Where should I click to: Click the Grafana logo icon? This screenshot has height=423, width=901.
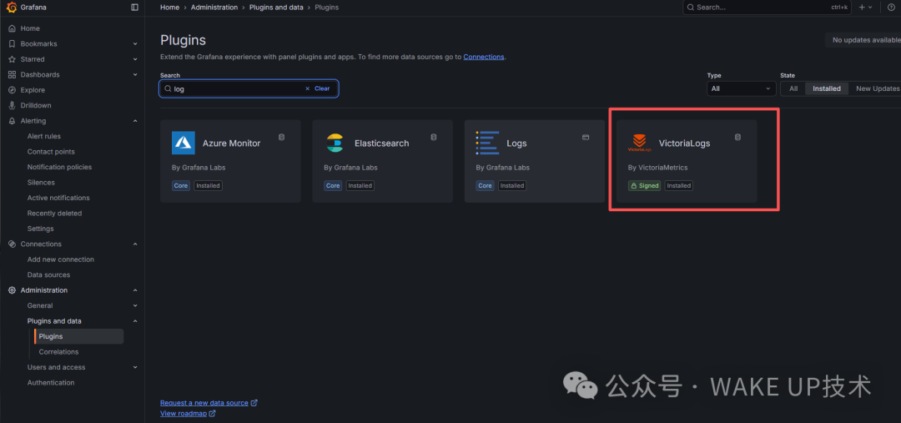(x=12, y=8)
